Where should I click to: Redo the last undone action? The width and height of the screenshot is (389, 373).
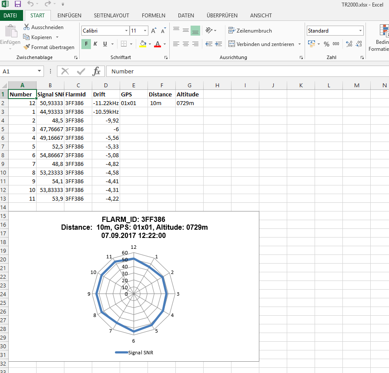[x=47, y=4]
